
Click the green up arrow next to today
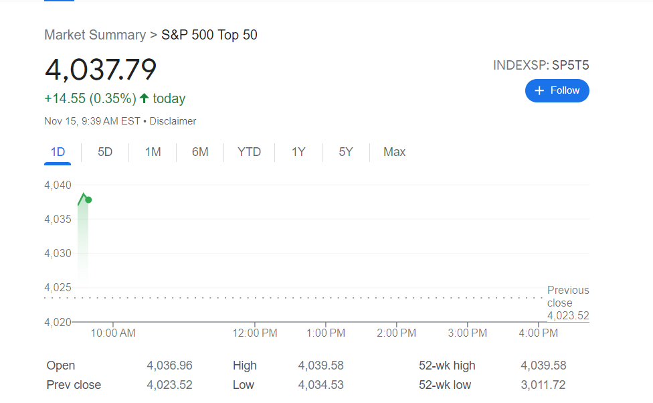144,98
